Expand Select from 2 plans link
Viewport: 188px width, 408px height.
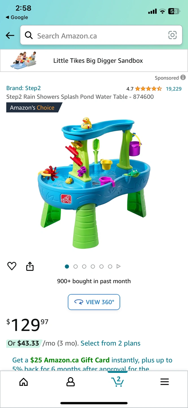click(x=111, y=343)
